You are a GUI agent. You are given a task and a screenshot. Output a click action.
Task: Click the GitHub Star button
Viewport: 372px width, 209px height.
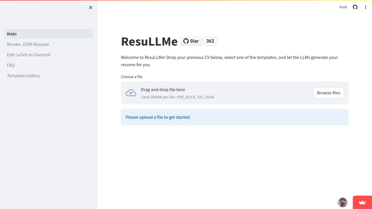[x=191, y=41]
